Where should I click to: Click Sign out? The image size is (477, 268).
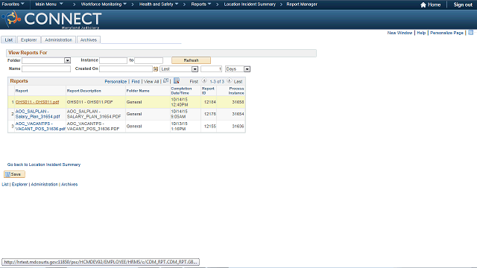click(463, 4)
